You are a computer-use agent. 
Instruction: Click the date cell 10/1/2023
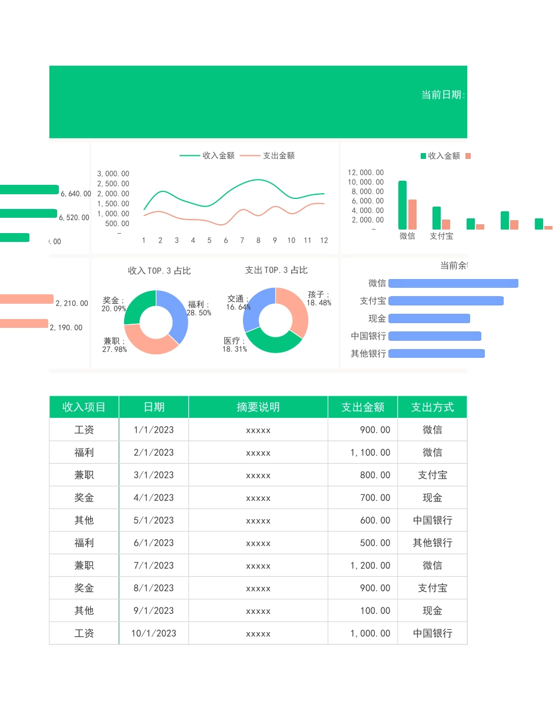coord(154,633)
